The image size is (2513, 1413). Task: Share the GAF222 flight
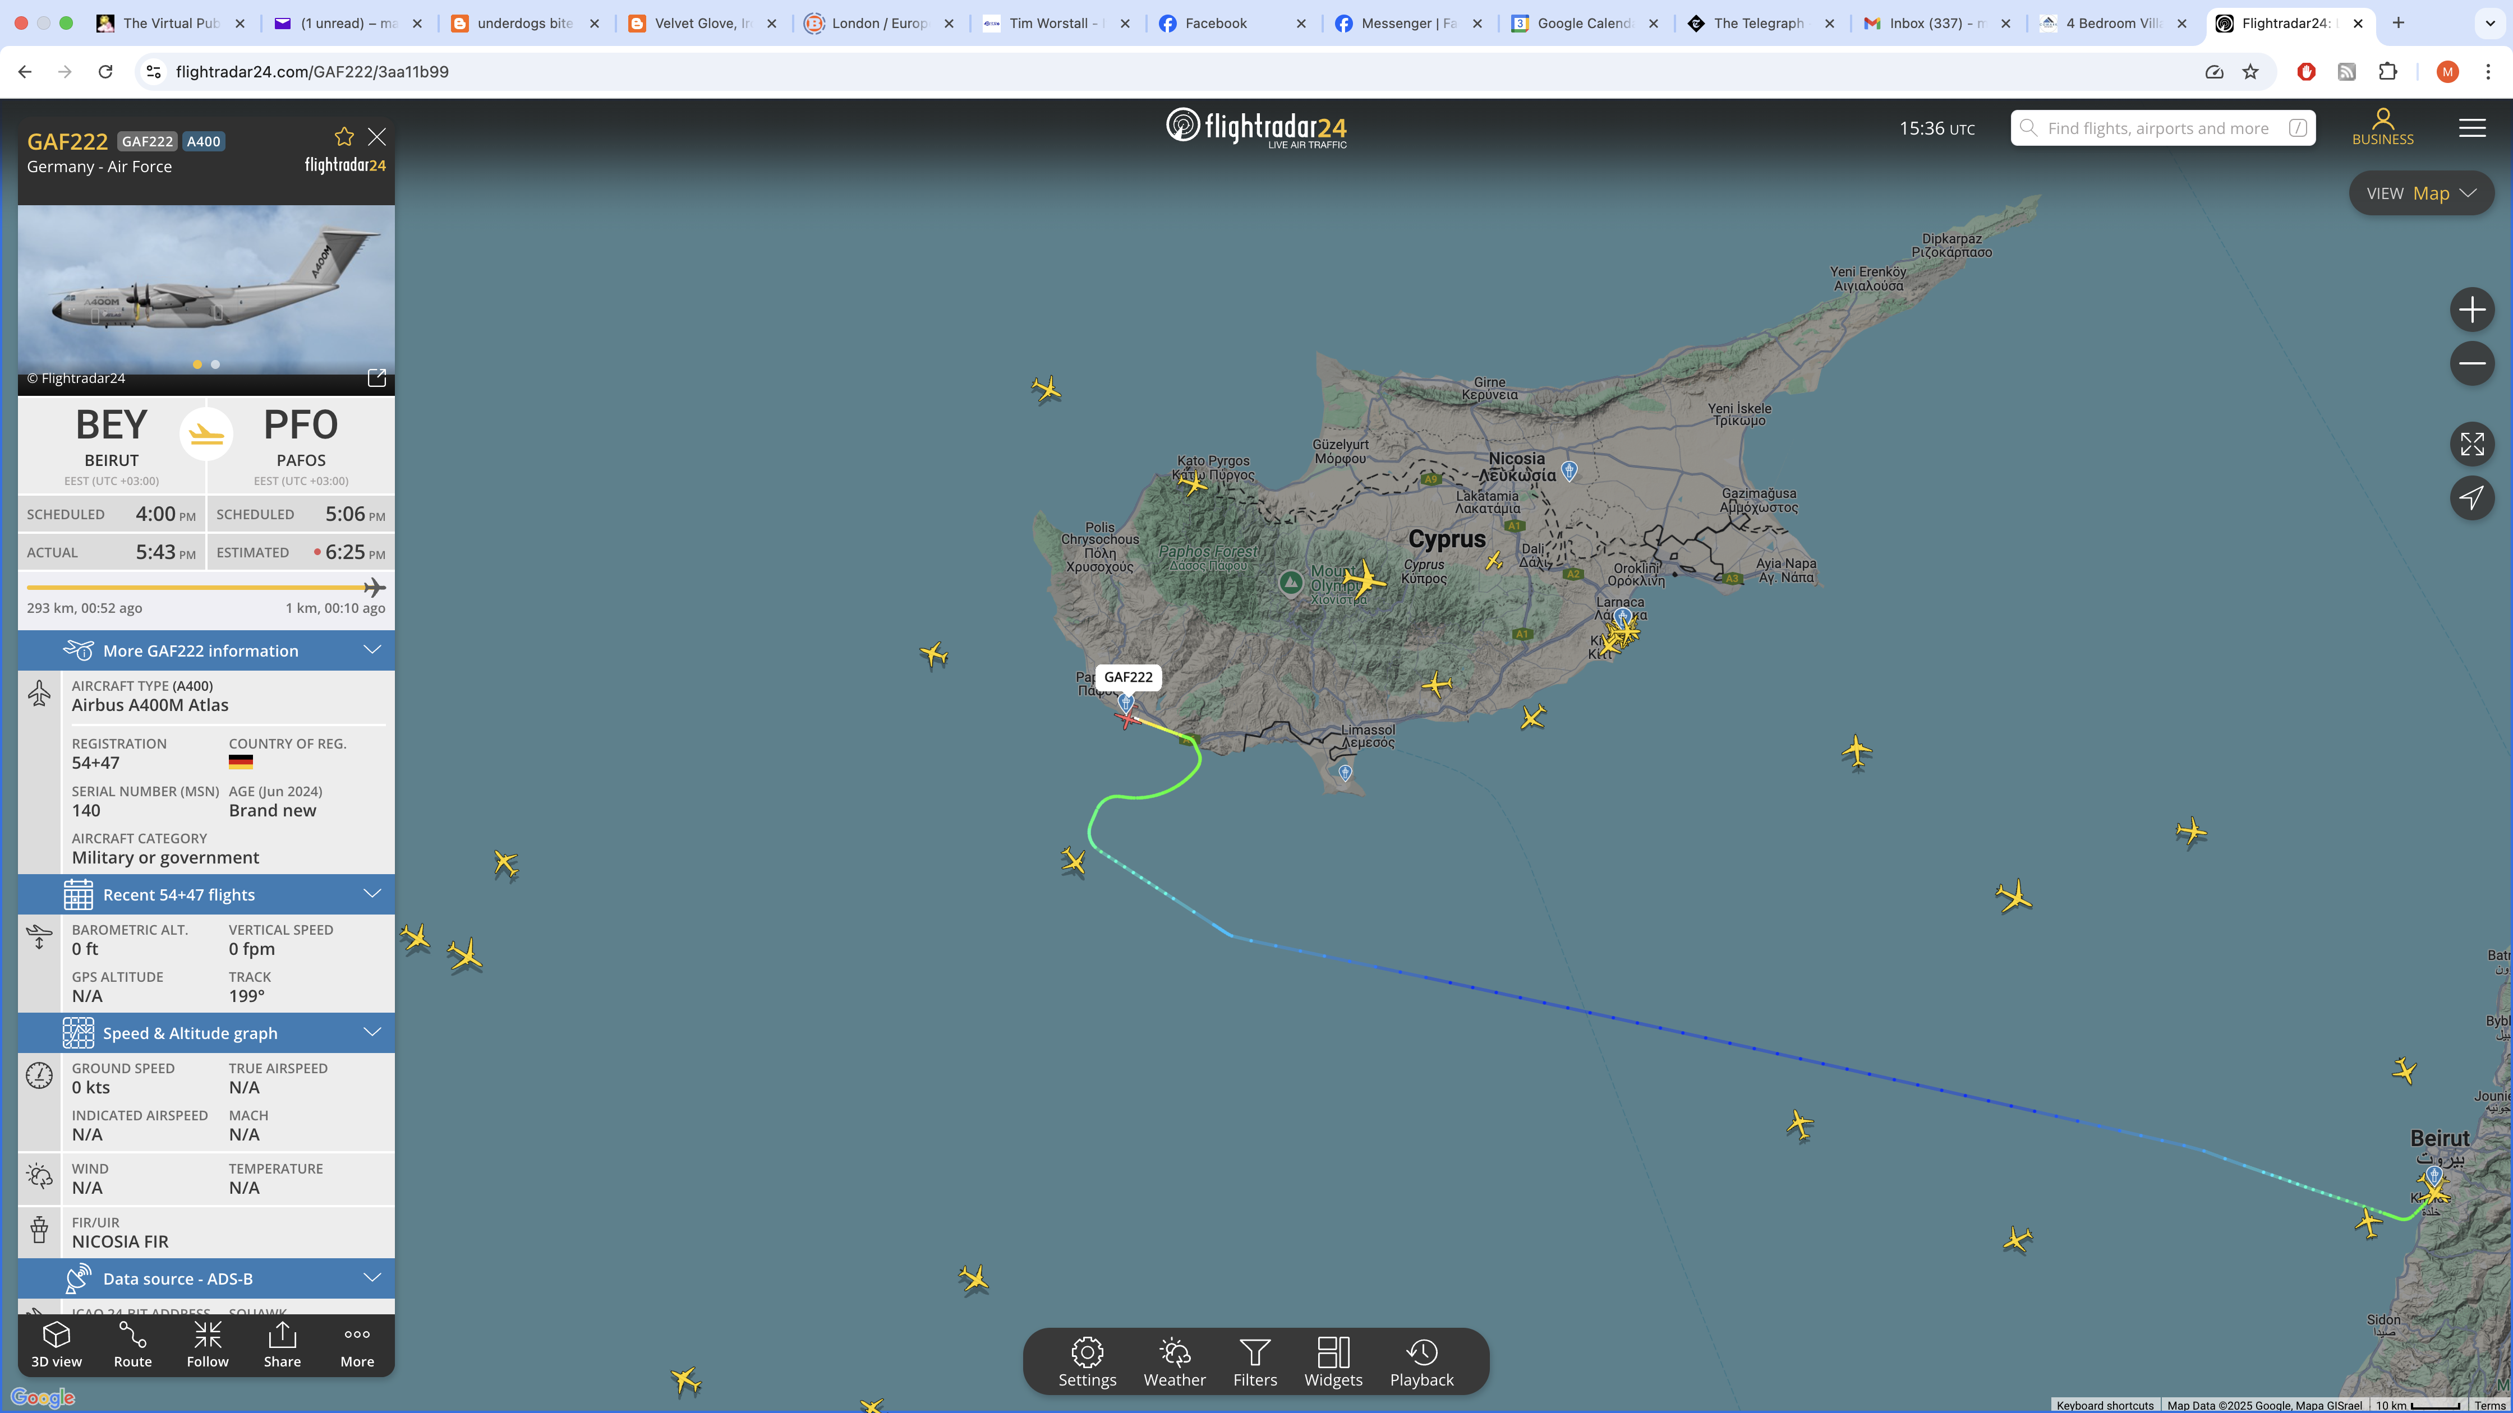click(282, 1345)
